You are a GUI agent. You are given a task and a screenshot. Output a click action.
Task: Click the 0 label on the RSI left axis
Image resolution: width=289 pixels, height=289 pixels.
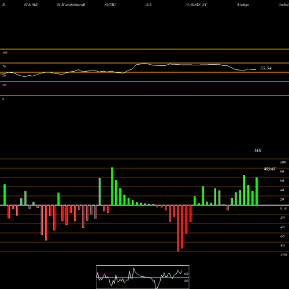[x=3, y=99]
